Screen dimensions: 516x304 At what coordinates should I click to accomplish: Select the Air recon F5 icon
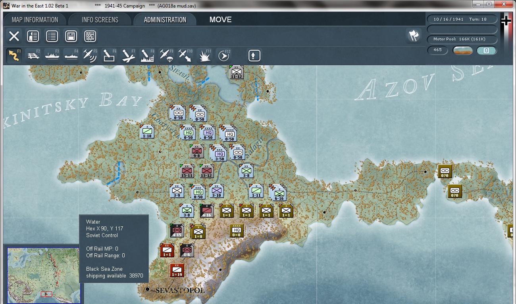point(90,55)
